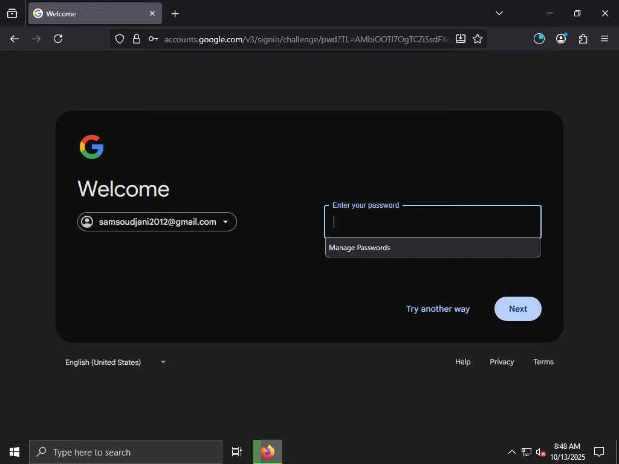This screenshot has width=619, height=464.
Task: Open the Extensions puzzle piece
Action: tap(583, 39)
